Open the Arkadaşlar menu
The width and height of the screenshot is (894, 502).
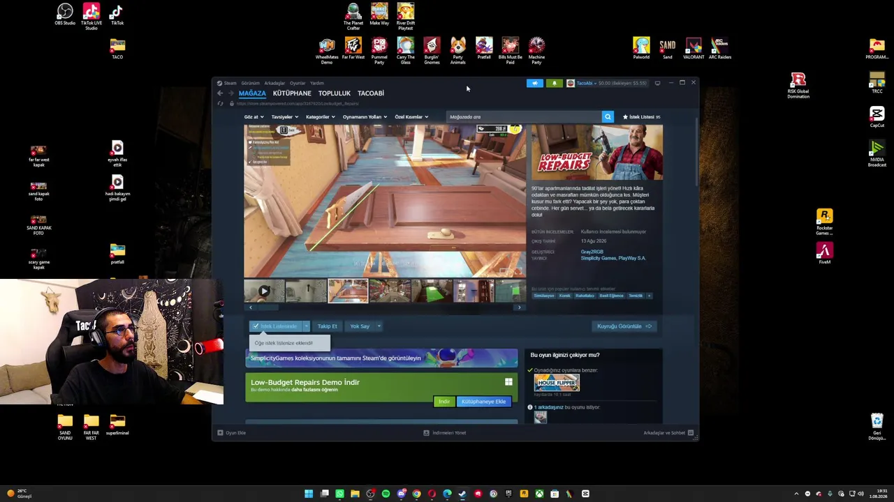[274, 83]
